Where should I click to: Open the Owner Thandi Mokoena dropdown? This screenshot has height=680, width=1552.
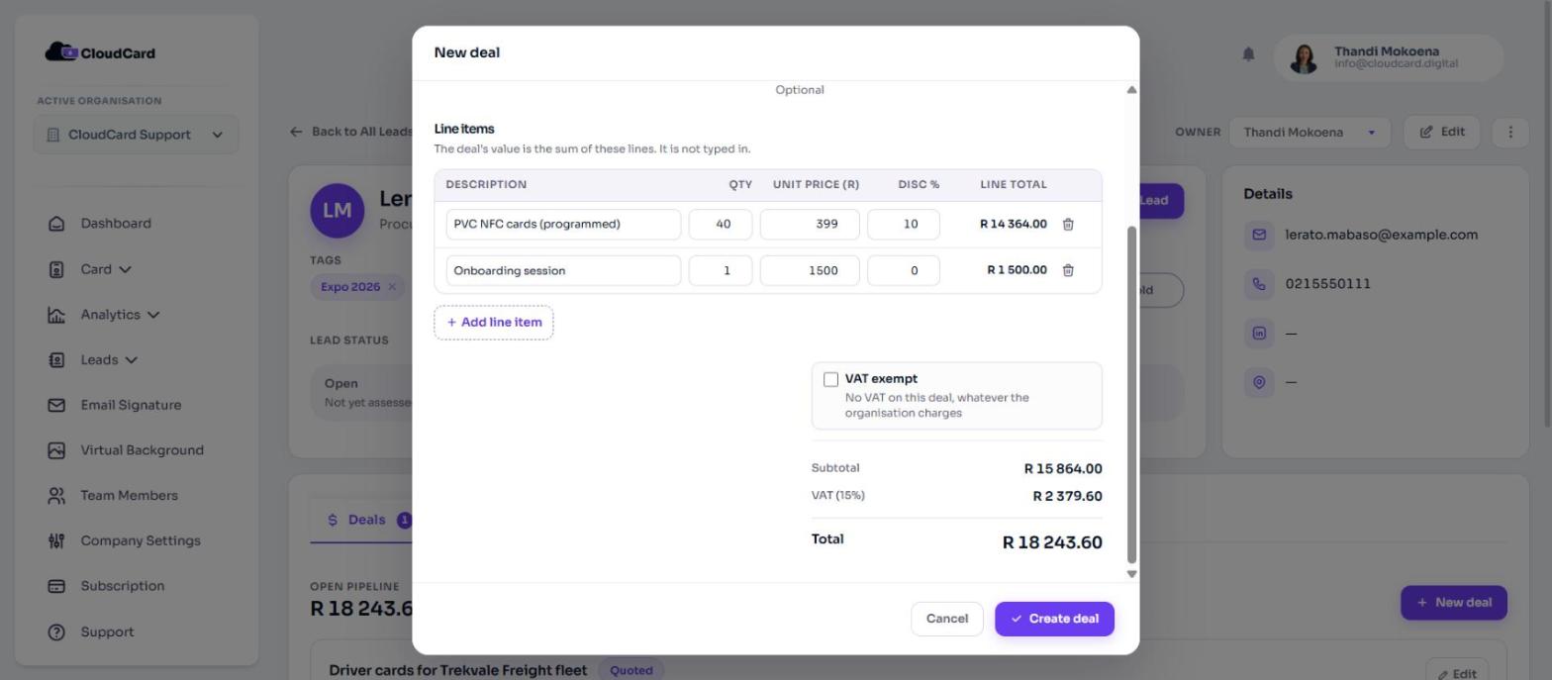pos(1309,133)
